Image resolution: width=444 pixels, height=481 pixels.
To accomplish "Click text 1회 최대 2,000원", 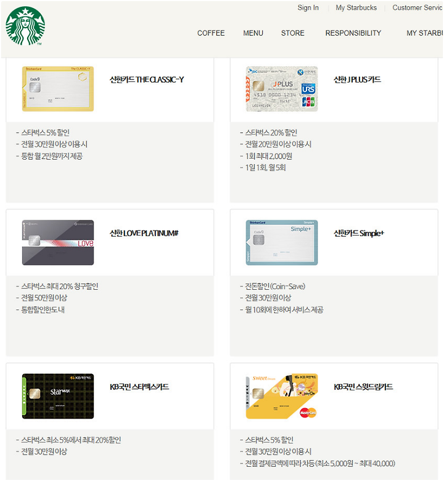I will [x=268, y=156].
